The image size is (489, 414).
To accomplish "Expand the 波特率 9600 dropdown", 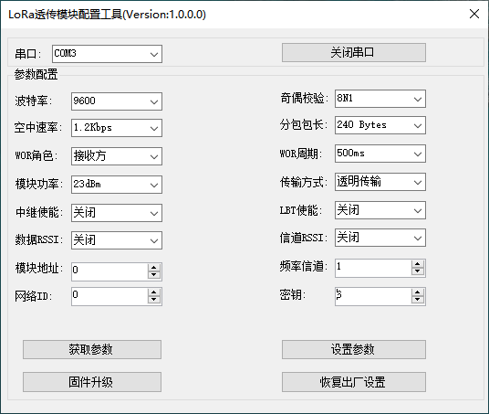I will click(117, 101).
